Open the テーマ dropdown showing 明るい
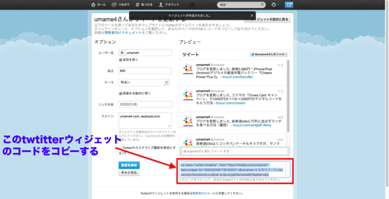This screenshot has height=199, width=389. tap(144, 82)
